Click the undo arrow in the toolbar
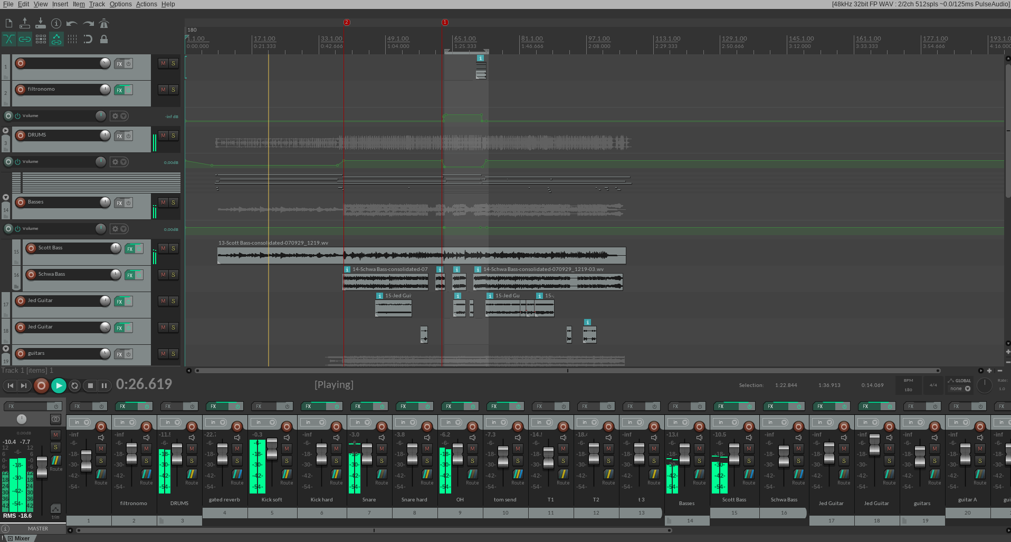1011x542 pixels. (72, 23)
